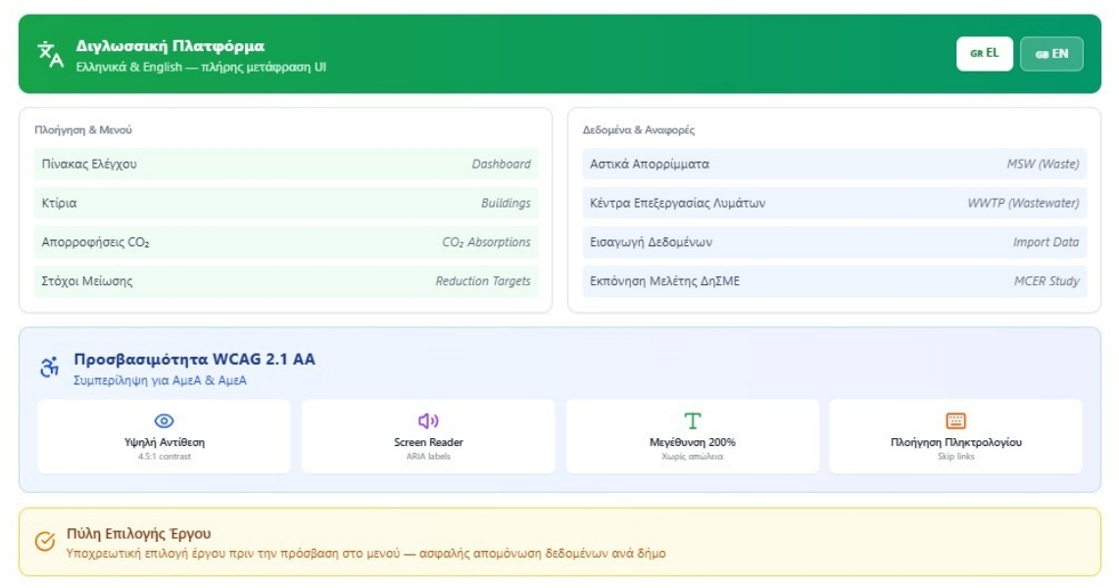
Task: Open the Εκπόνηση Μελέτης ΔηΣΜΕ MCER Study row
Action: 834,281
